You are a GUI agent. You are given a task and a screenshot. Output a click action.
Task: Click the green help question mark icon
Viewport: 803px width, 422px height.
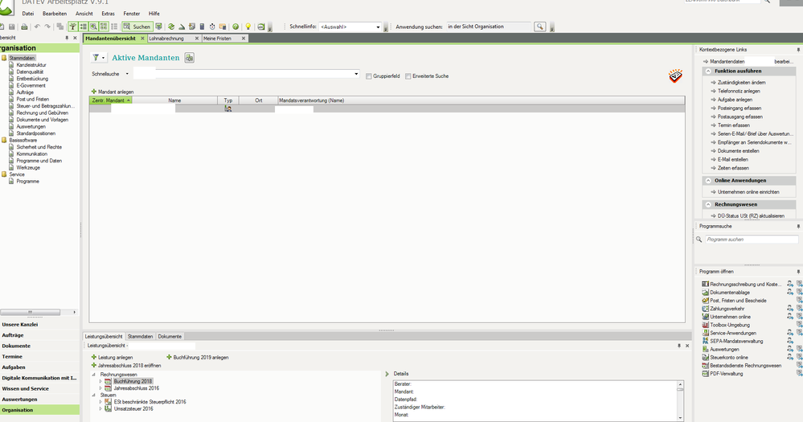pyautogui.click(x=236, y=27)
